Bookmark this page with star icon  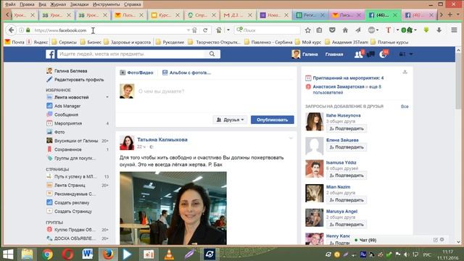point(307,30)
